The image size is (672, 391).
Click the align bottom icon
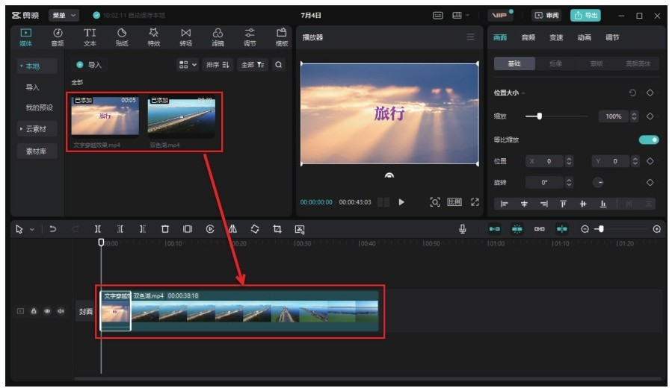603,204
